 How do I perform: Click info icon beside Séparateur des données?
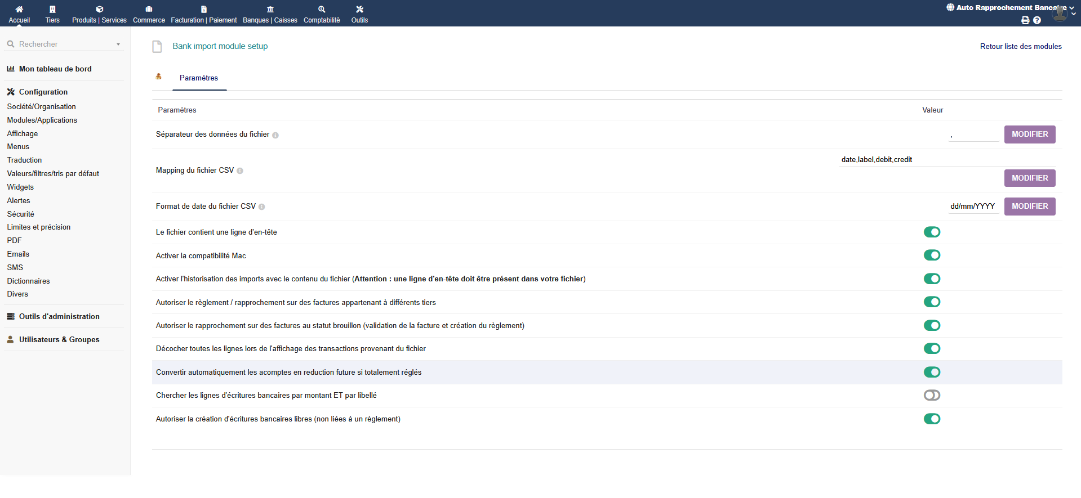[275, 135]
